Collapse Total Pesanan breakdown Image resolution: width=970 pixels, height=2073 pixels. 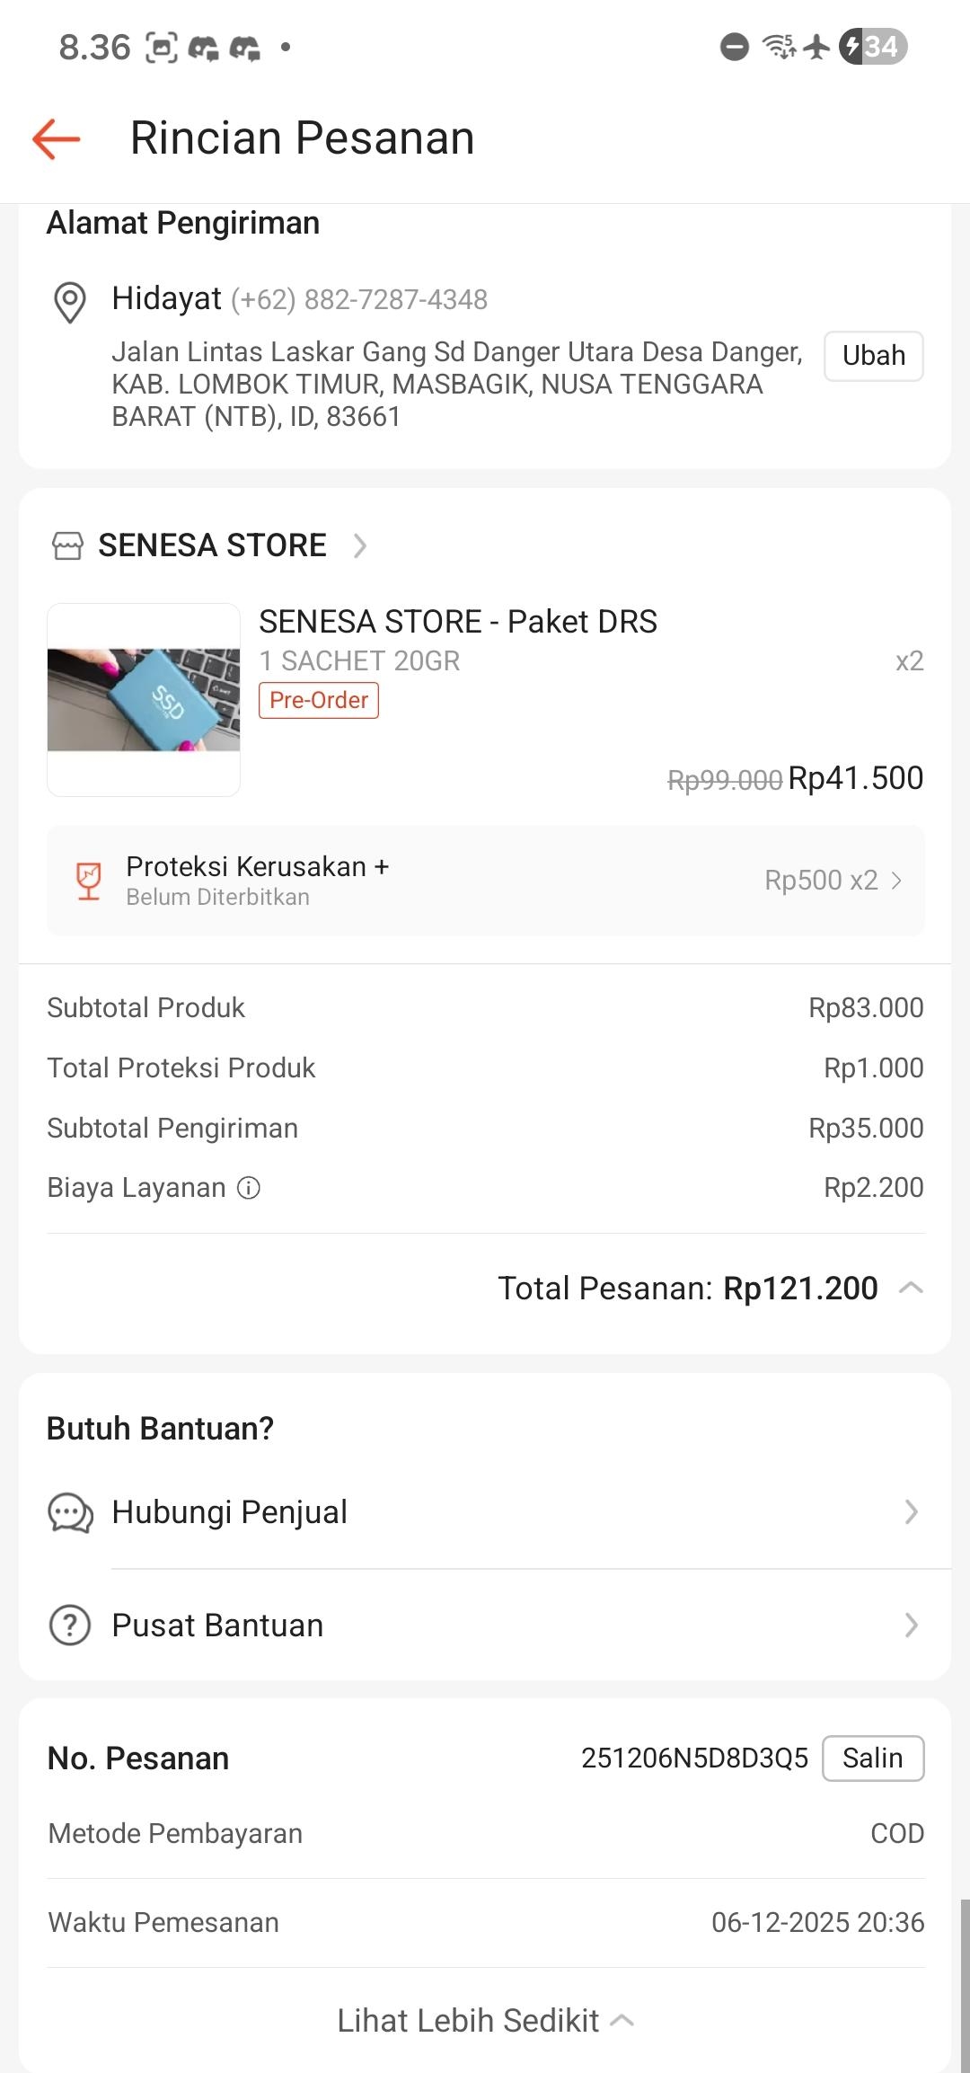click(x=911, y=1288)
